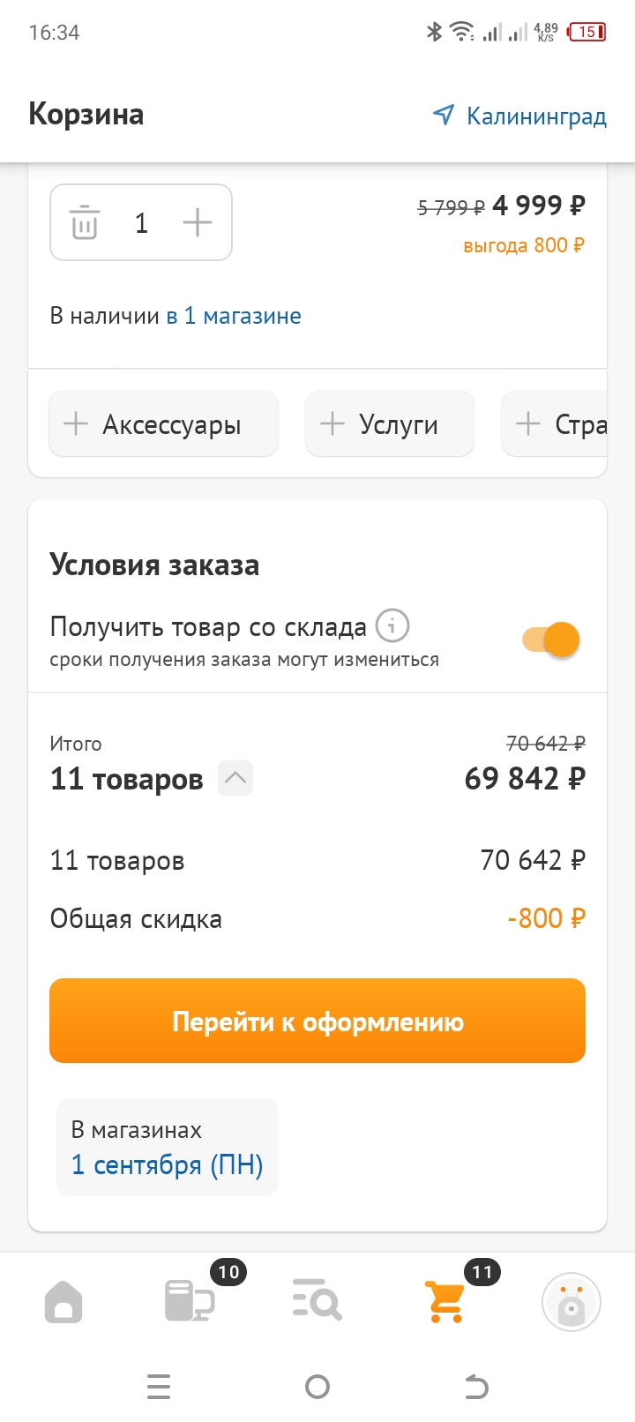Image resolution: width=635 pixels, height=1422 pixels.
Task: Open the catalog search tab icon
Action: (317, 1299)
